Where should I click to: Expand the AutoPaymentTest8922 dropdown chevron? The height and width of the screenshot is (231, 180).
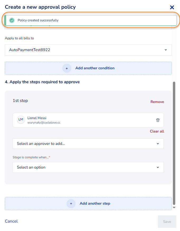[x=166, y=50]
